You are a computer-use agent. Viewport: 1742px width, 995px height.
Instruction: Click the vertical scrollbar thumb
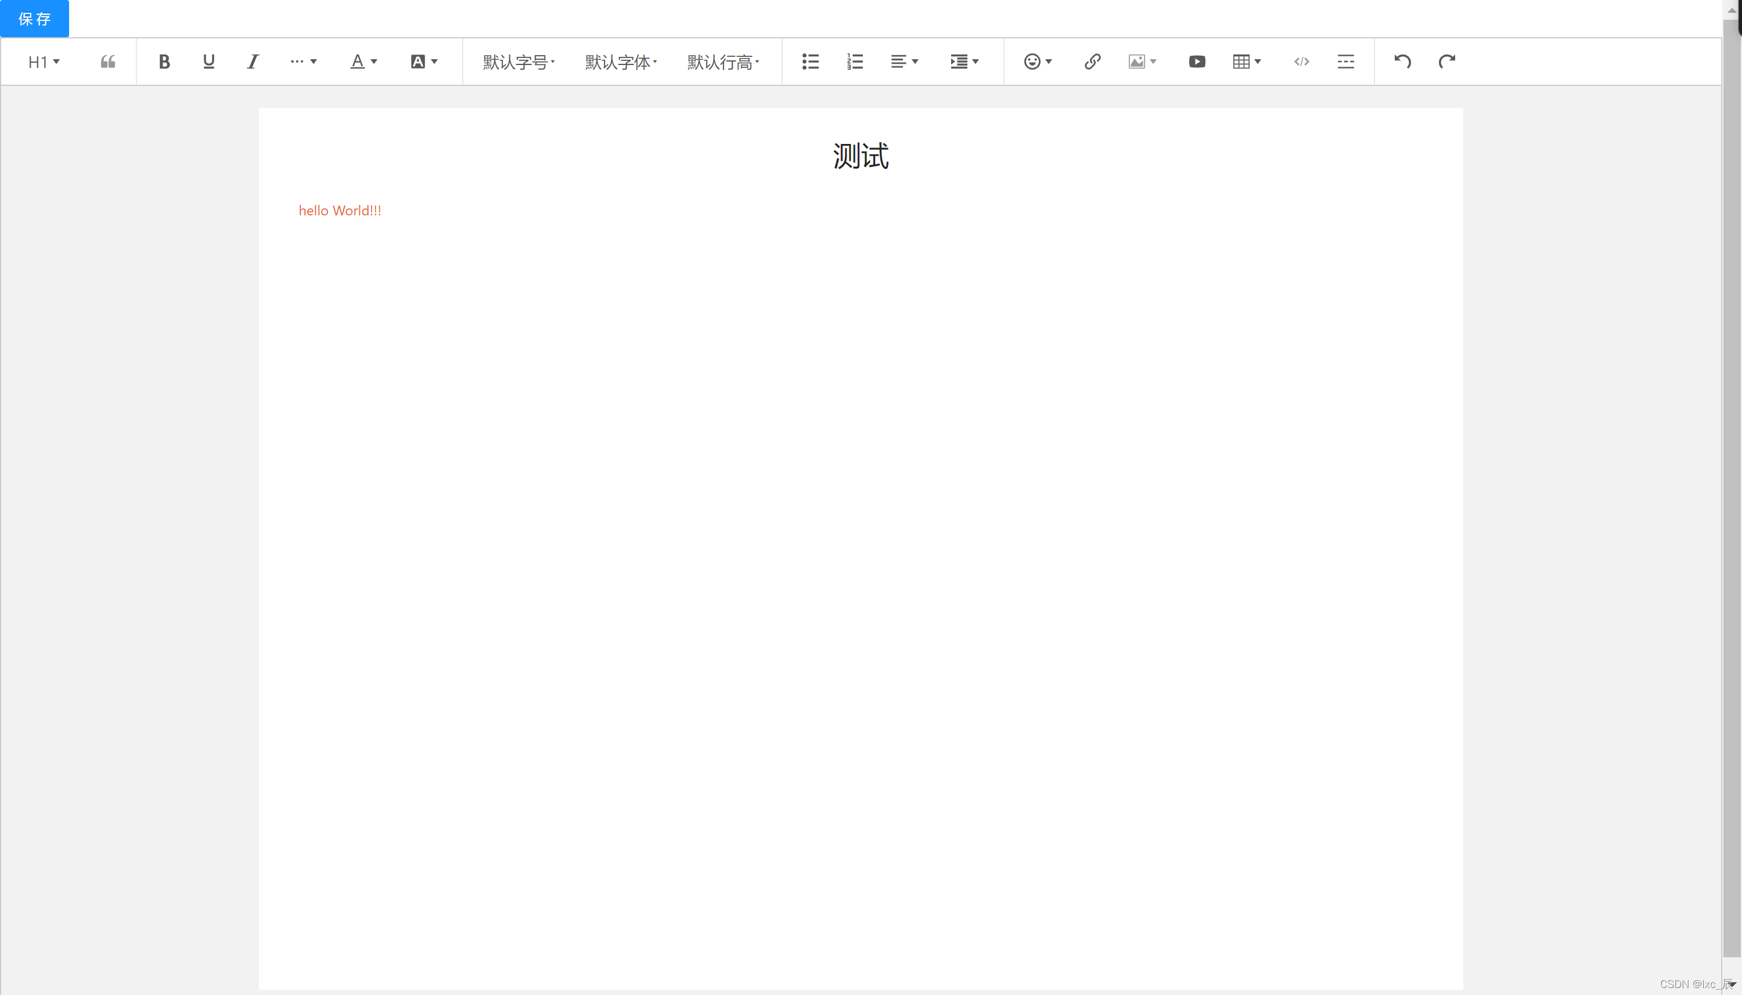[1732, 489]
